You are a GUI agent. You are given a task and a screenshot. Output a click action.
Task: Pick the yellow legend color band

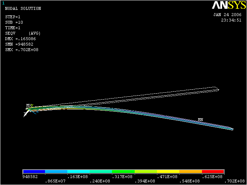pyautogui.click(x=168, y=171)
